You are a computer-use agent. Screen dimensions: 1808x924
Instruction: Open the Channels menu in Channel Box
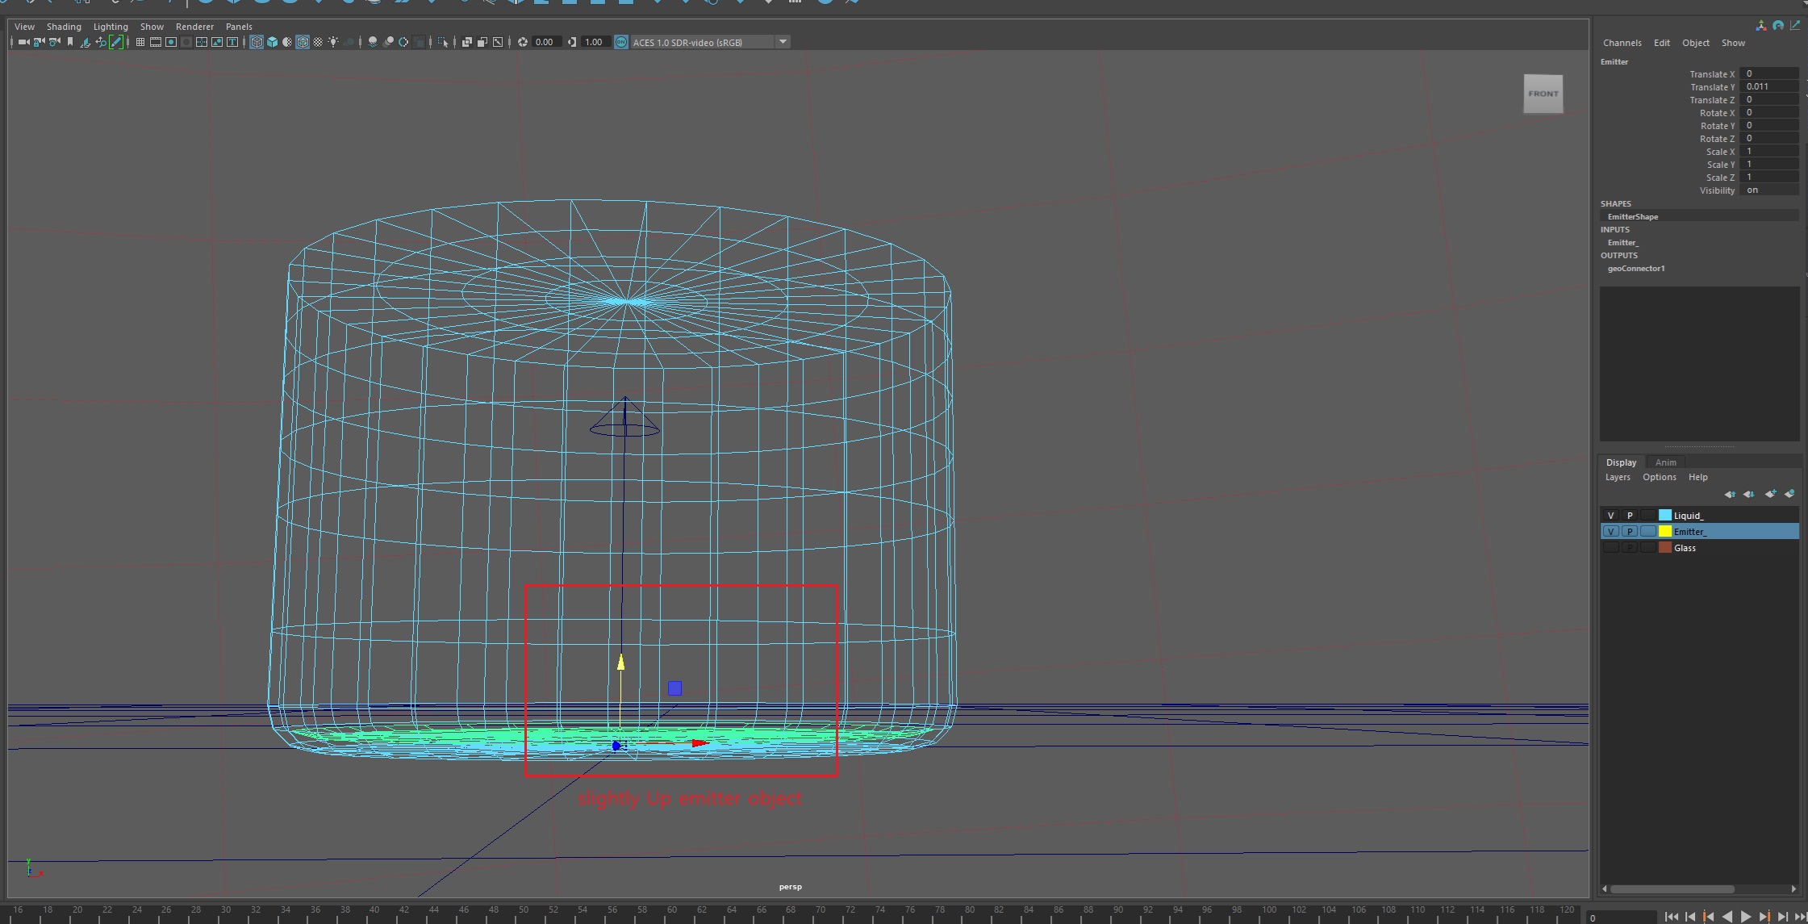1622,43
